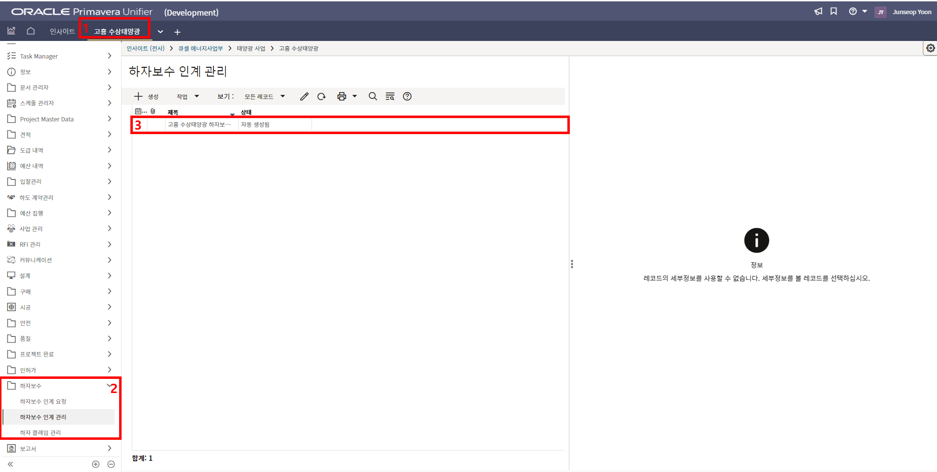The image size is (937, 472).
Task: Collapse the left navigation panel
Action: pos(10,464)
